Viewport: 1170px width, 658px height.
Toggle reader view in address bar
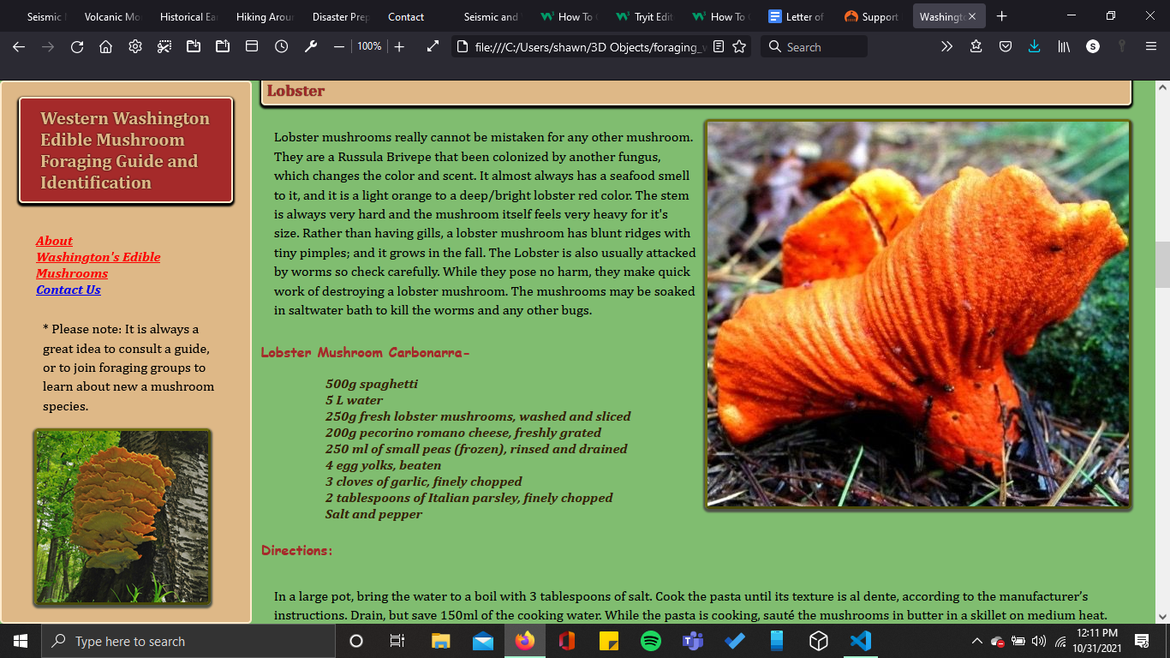[x=719, y=47]
